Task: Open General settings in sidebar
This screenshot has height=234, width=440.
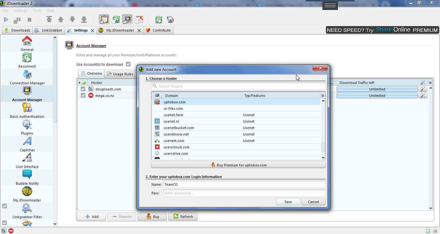Action: (27, 43)
